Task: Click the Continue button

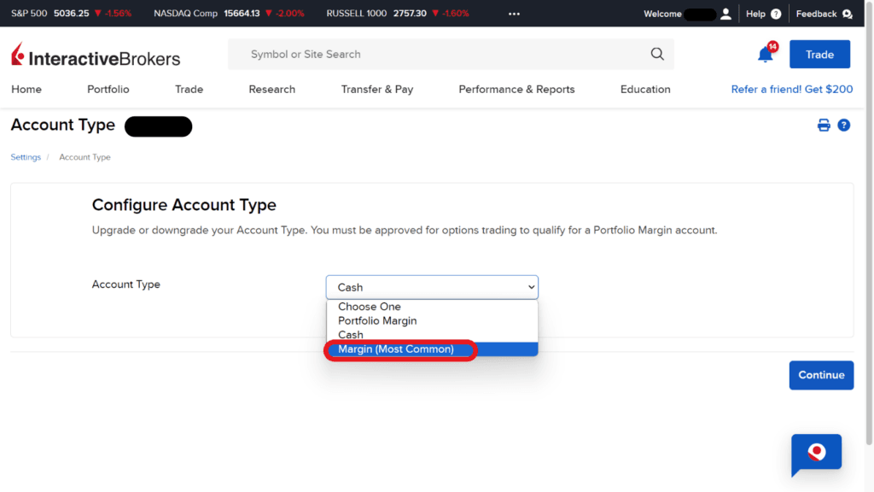Action: [820, 375]
